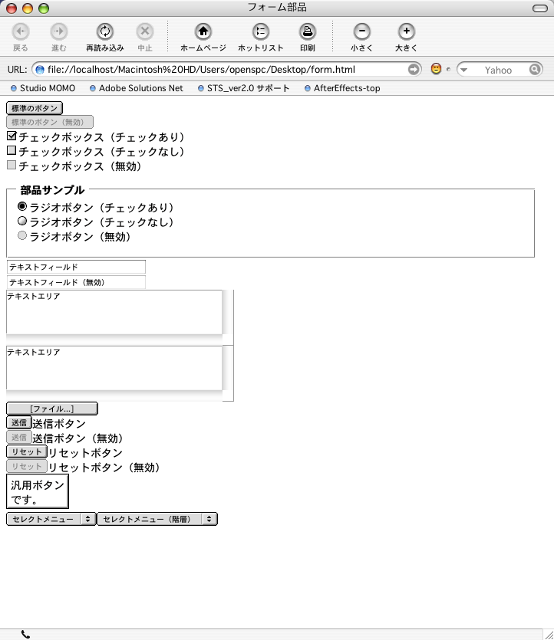This screenshot has height=640, width=554.
Task: Click inside the first テキストエリア
Action: pos(114,312)
